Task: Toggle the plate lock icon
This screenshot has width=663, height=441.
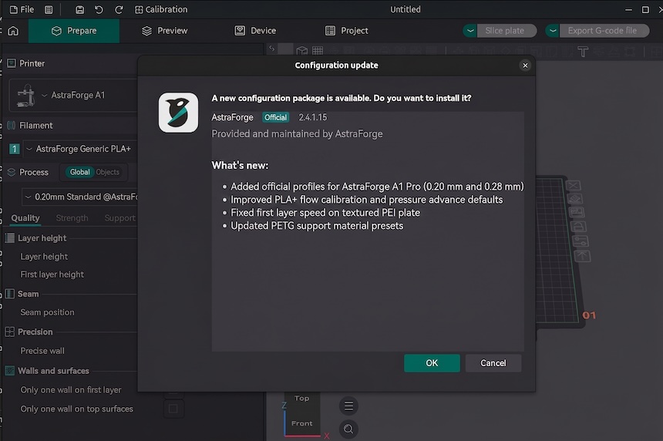Action: click(578, 227)
